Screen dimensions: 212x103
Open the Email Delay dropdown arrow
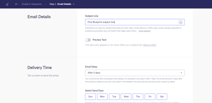click(181, 73)
